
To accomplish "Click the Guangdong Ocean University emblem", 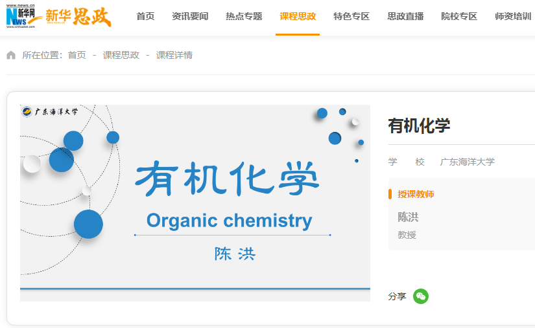I will [27, 111].
